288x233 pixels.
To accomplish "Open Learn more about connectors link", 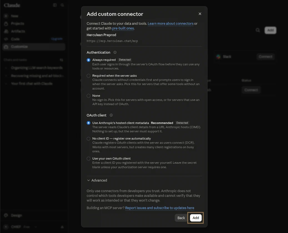I will click(x=171, y=24).
